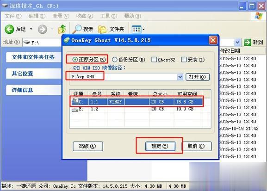The width and height of the screenshot is (267, 191).
Task: Click the Folders toolbar icon
Action: point(103,29)
